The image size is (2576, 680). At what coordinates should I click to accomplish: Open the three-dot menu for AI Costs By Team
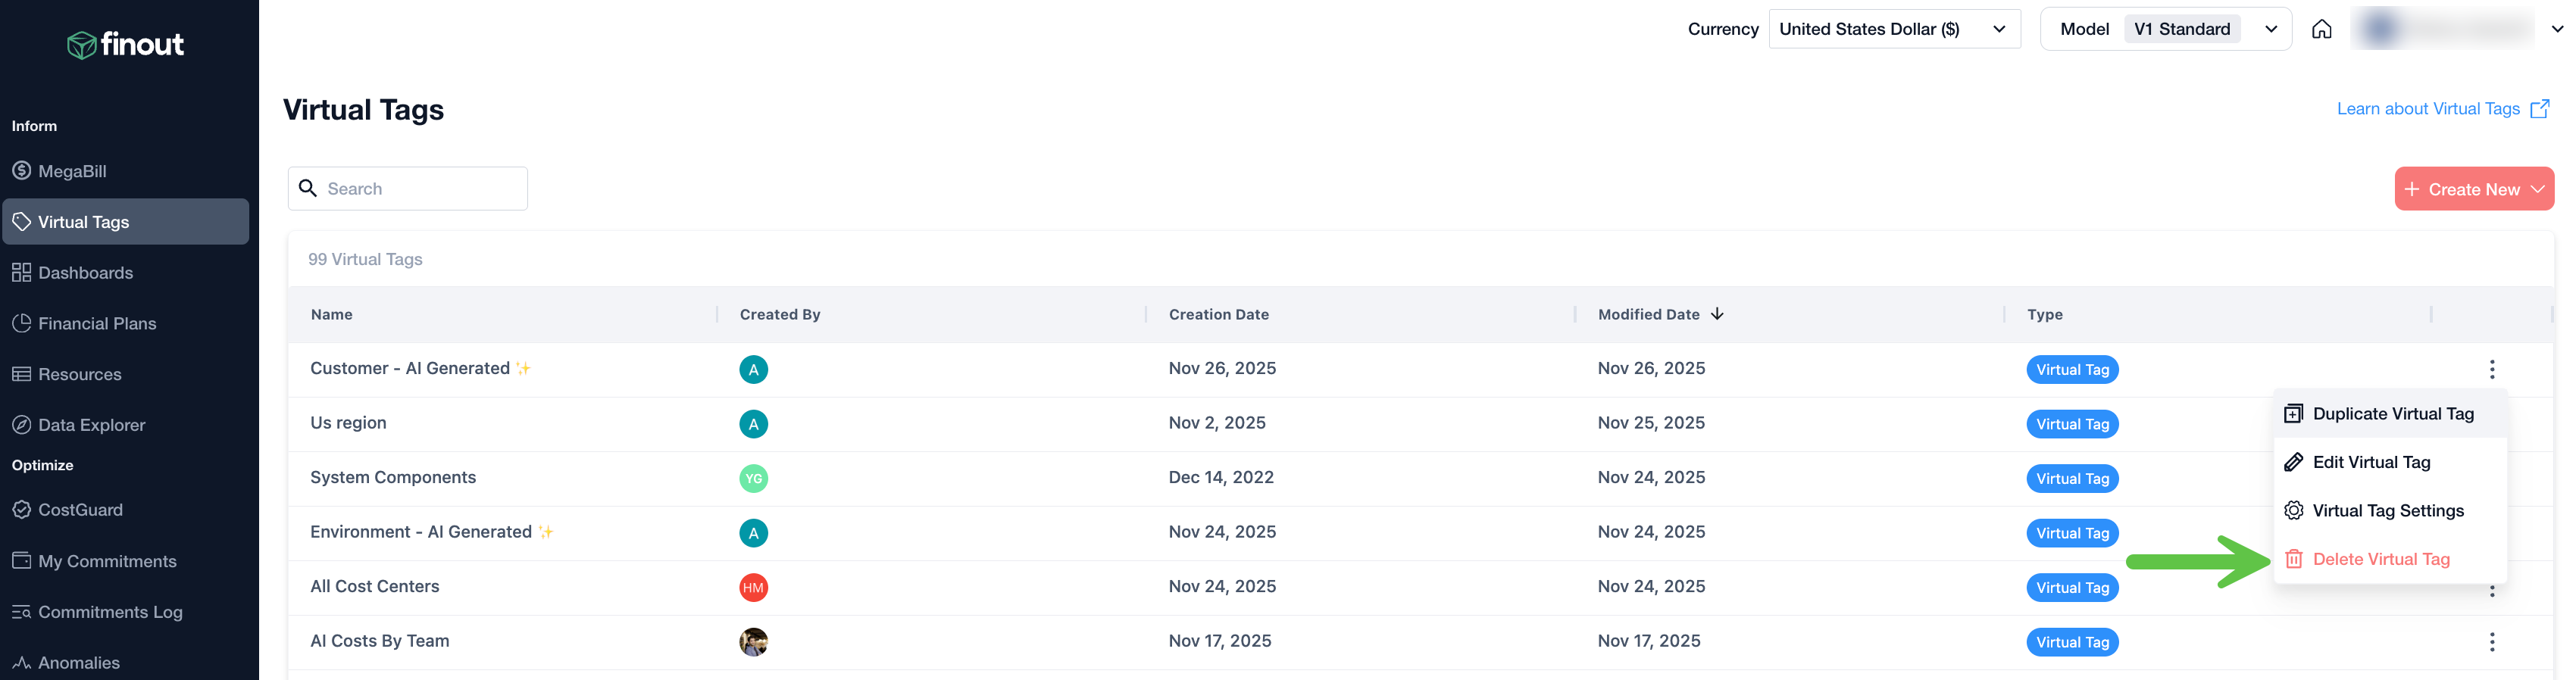click(2491, 642)
